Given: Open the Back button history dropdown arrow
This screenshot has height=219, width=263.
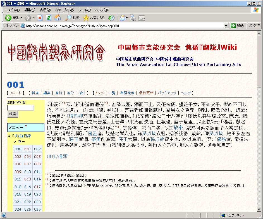Looking at the screenshot, I should pyautogui.click(x=21, y=18).
